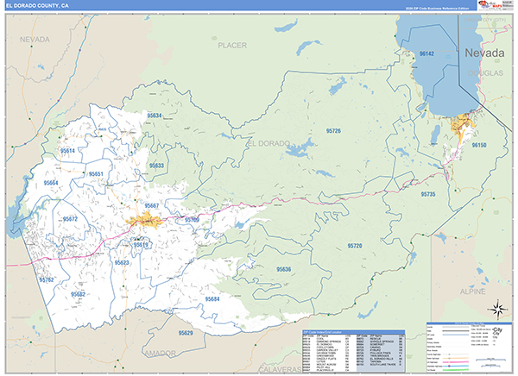Click the ALPINE county label

473,291
